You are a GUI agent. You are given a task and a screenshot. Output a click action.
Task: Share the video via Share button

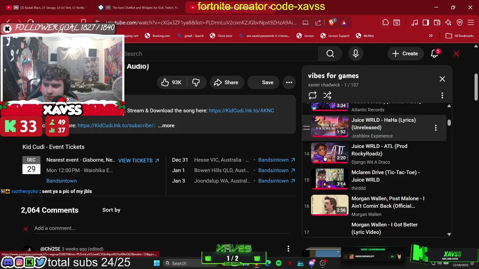pyautogui.click(x=226, y=83)
